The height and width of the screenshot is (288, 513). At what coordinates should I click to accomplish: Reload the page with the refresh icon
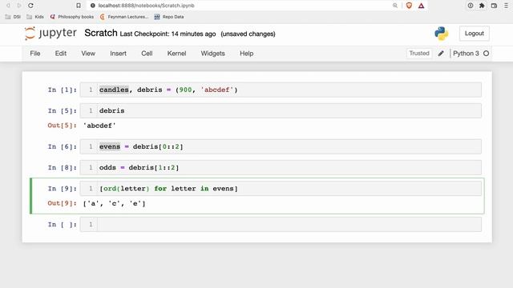pos(30,6)
